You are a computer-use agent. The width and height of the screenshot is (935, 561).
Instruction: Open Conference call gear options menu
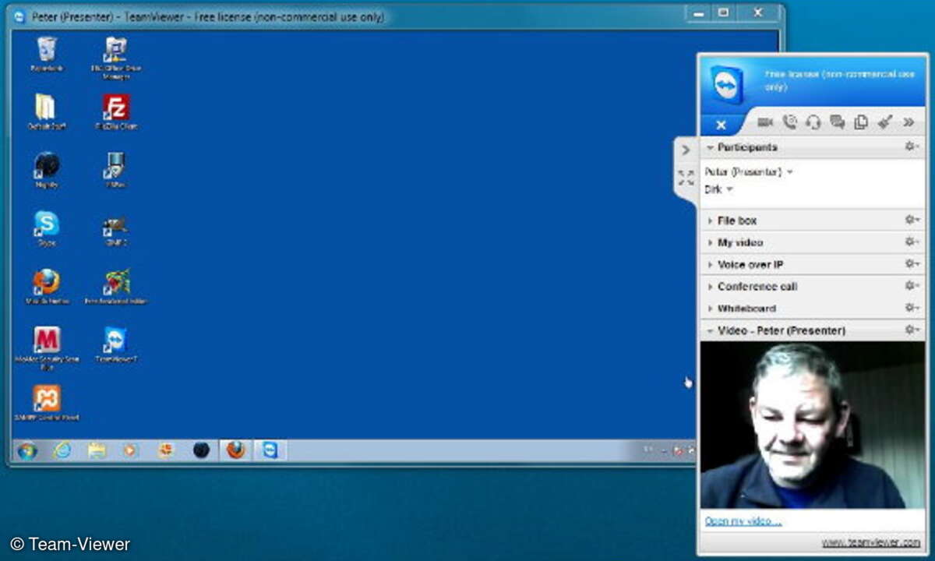click(912, 286)
